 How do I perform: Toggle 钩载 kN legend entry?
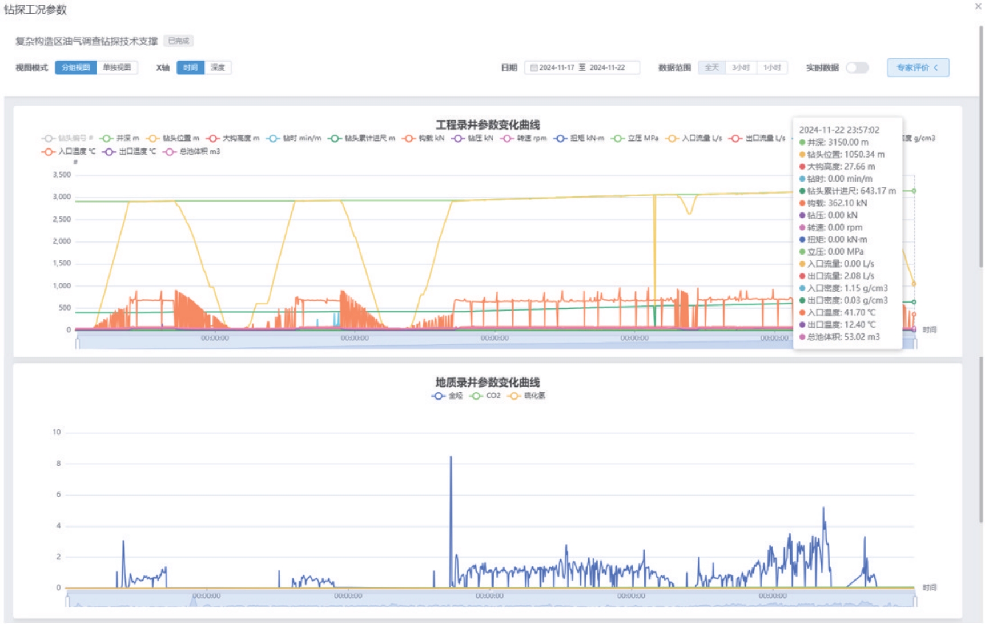point(423,138)
